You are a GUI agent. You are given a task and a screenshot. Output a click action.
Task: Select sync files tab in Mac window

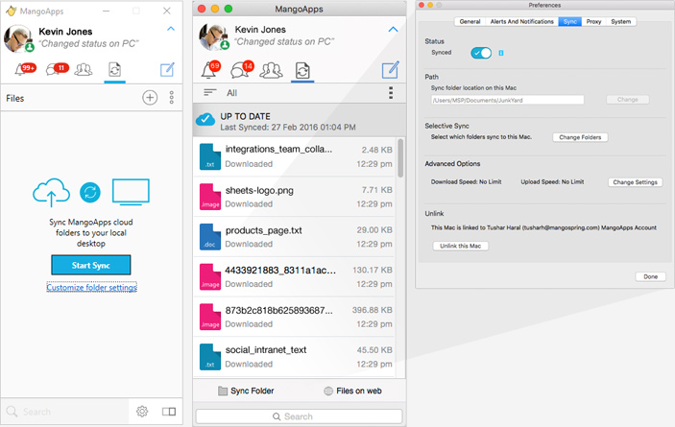coord(302,70)
